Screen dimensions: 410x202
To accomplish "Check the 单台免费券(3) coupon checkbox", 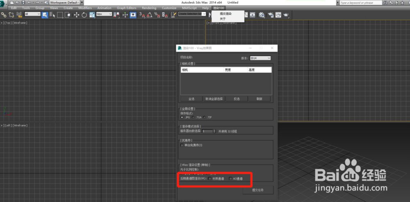I will [182, 145].
